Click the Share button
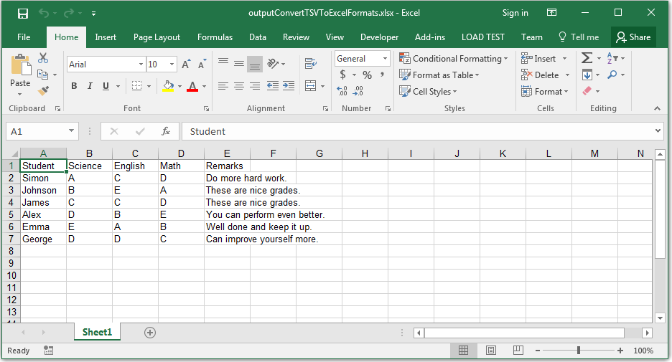Screen dimensions: 672x362 coord(633,37)
